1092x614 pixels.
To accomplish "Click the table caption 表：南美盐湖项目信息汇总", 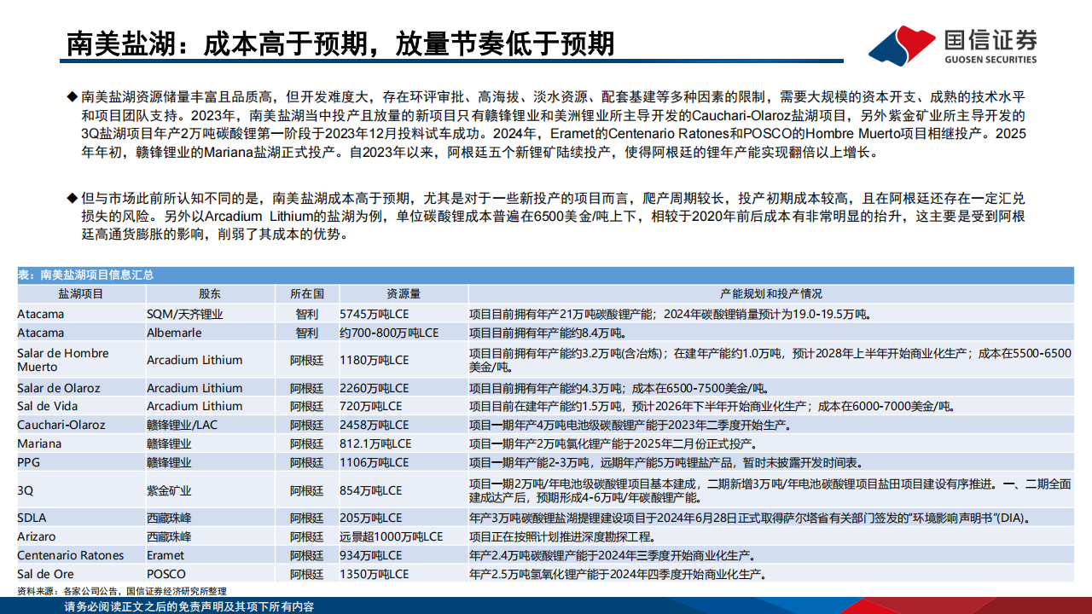I will [85, 275].
